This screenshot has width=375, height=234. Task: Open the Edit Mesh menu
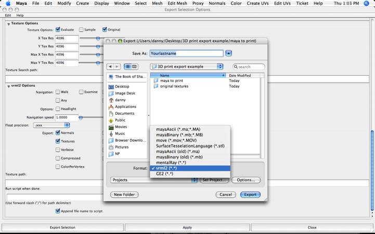click(177, 3)
